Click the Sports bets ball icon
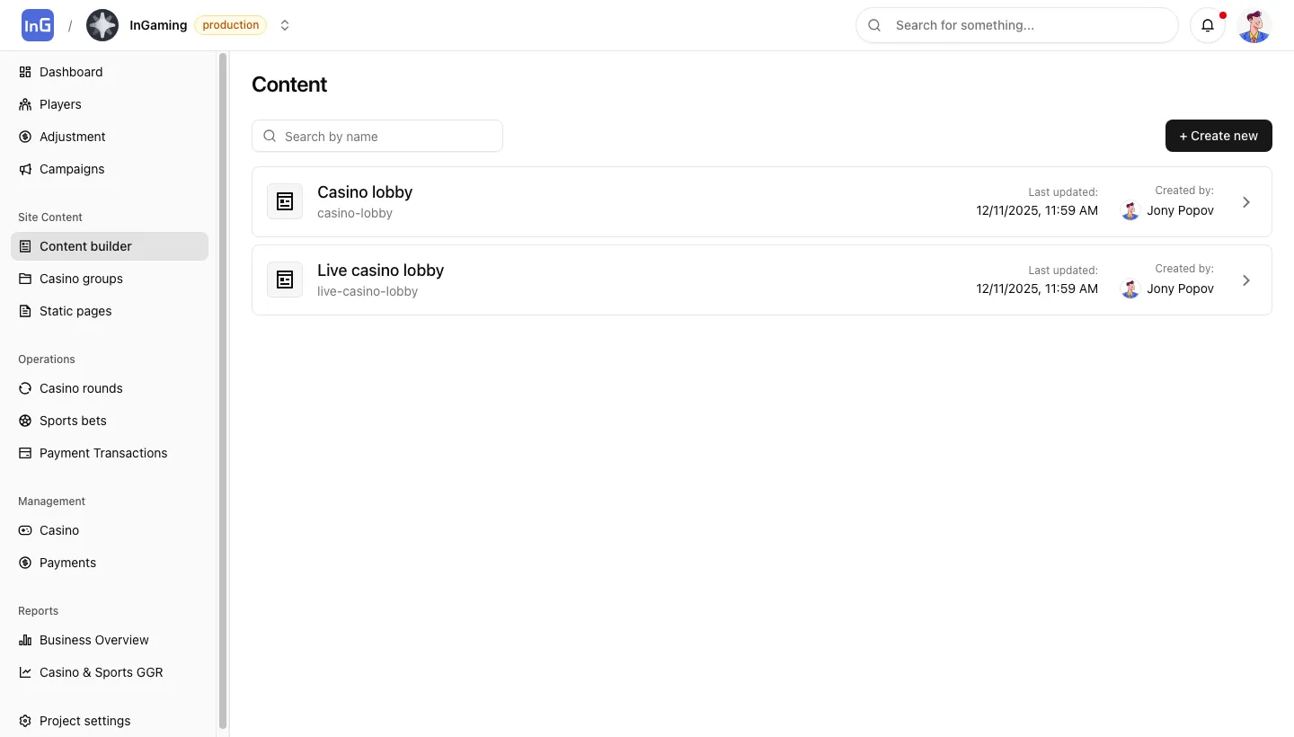This screenshot has width=1294, height=737. 24,421
